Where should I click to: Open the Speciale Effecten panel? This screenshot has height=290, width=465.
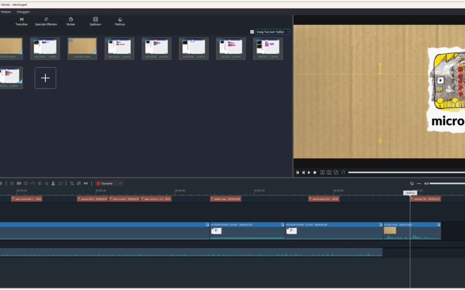tap(46, 21)
